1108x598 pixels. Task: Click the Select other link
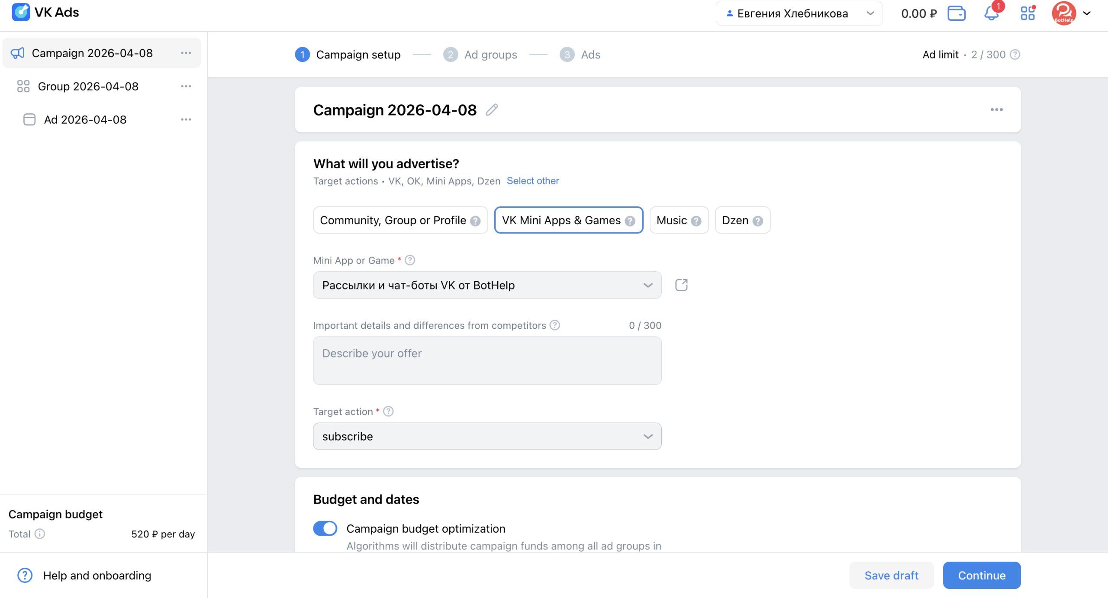532,181
